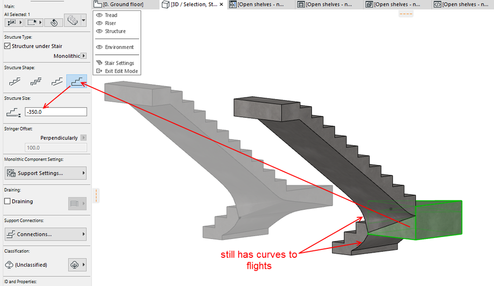Click the classification tree icon beside Unclassified
This screenshot has height=286, width=494.
(x=9, y=265)
